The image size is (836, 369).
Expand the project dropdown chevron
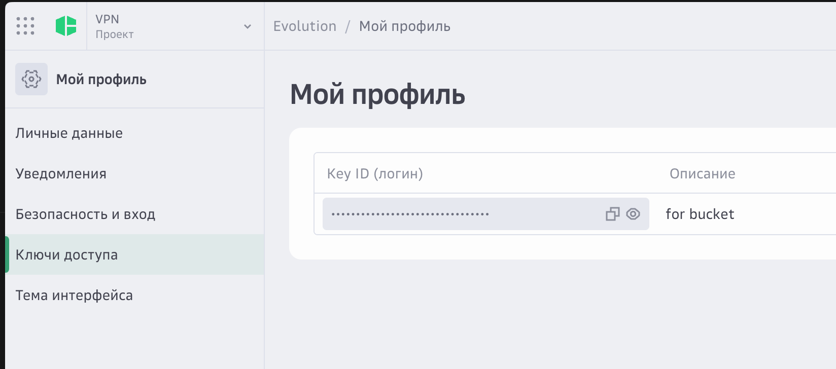[x=247, y=25]
